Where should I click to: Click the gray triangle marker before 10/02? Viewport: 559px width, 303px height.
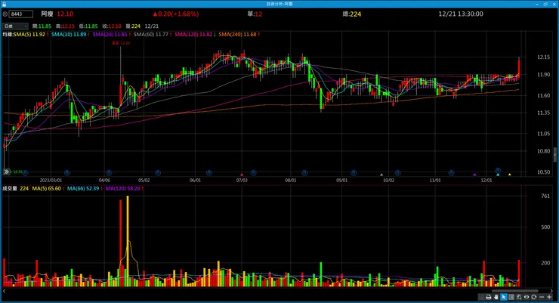(x=381, y=175)
